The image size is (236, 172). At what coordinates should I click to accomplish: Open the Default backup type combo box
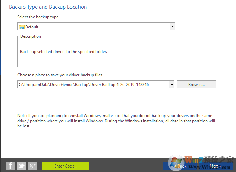point(93,27)
